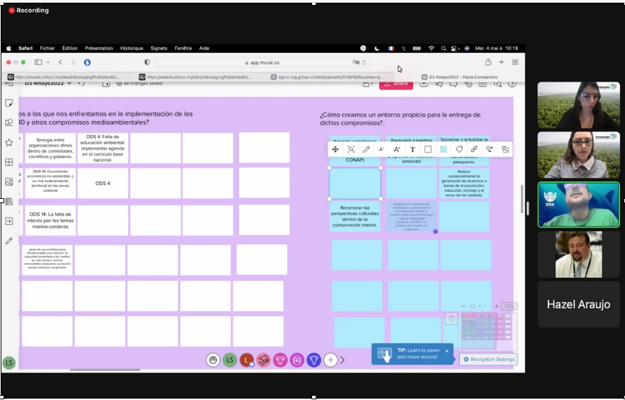Image resolution: width=625 pixels, height=400 pixels.
Task: Select the move handle in the sticky-note toolbar
Action: (335, 150)
